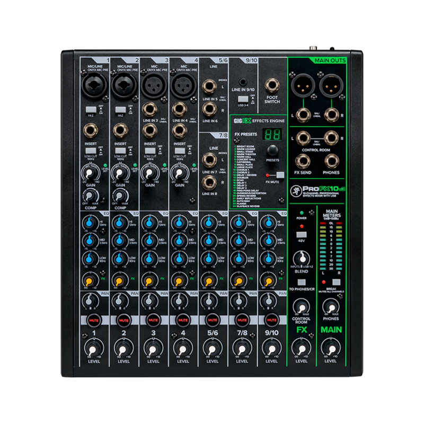This screenshot has height=424, width=424.
Task: Click the LINE IN 9/10 mini jack
Action: (x=243, y=82)
